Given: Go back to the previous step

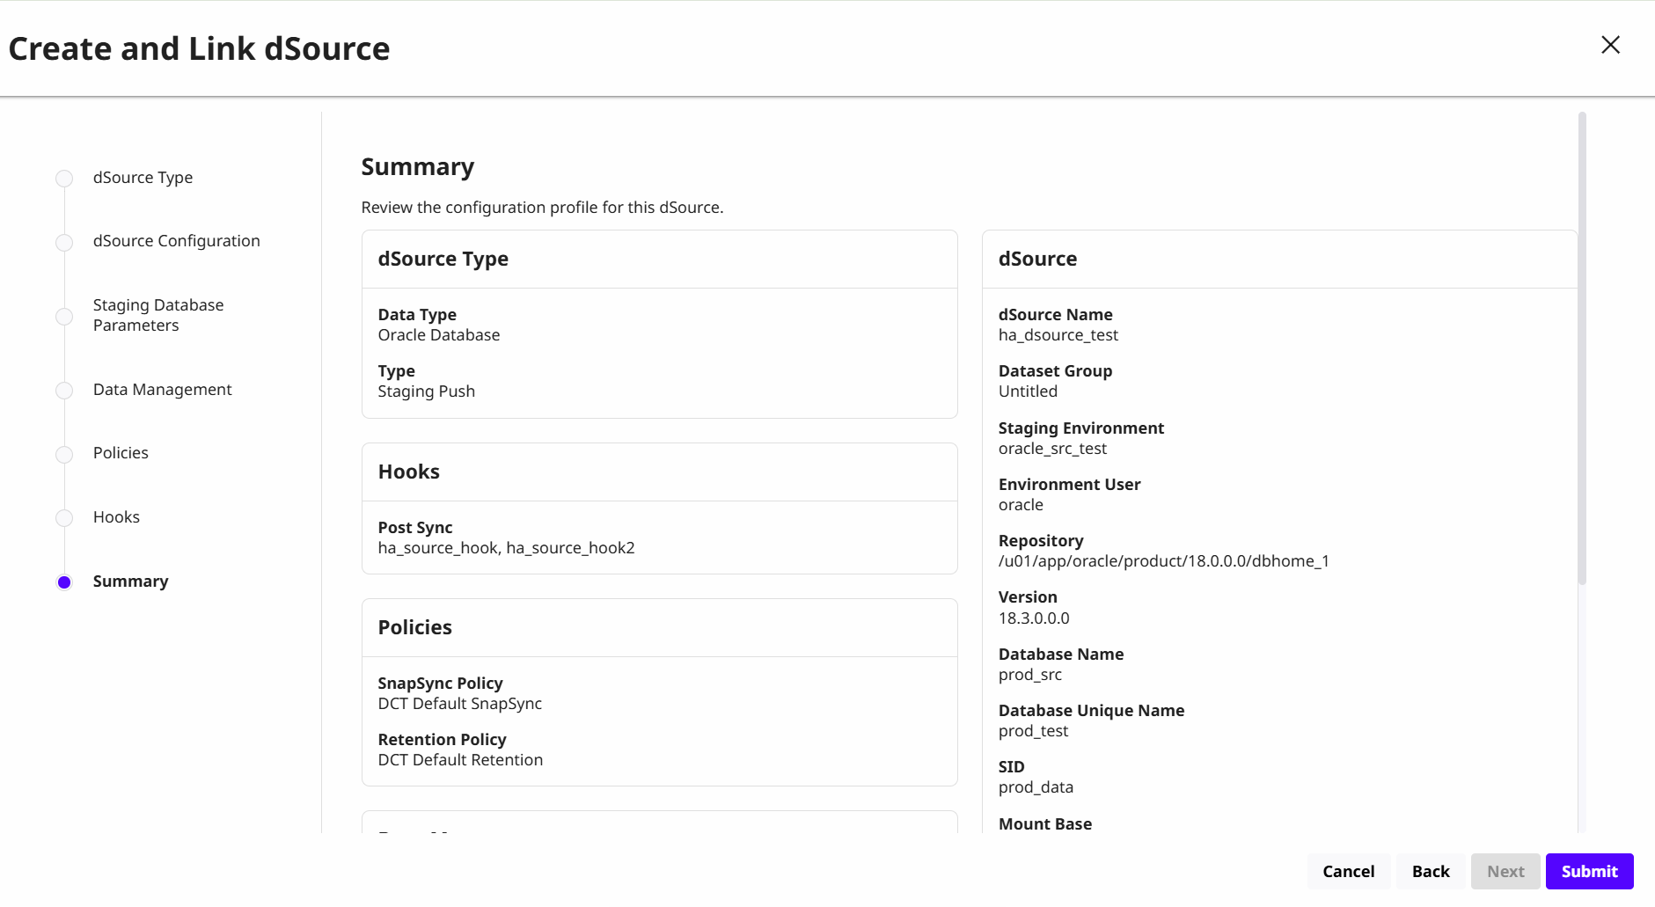Looking at the screenshot, I should tap(1431, 871).
